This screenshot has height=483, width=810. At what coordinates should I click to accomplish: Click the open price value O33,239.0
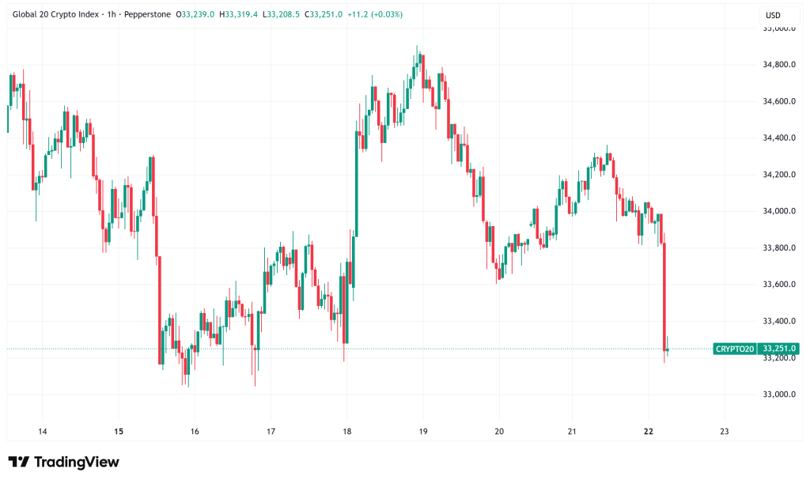(197, 14)
